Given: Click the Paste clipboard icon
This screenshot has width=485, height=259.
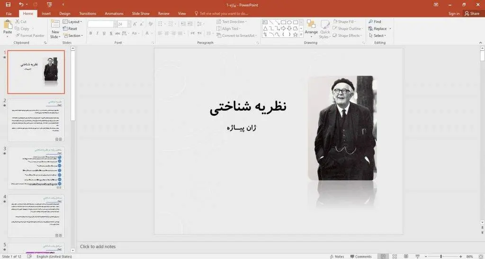Looking at the screenshot, I should [8, 25].
